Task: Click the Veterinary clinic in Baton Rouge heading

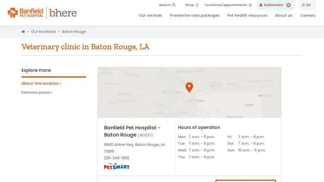Action: (x=85, y=47)
